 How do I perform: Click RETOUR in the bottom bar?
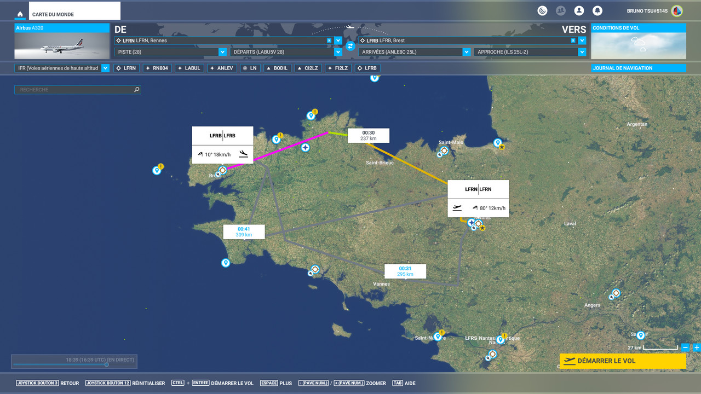tap(70, 383)
